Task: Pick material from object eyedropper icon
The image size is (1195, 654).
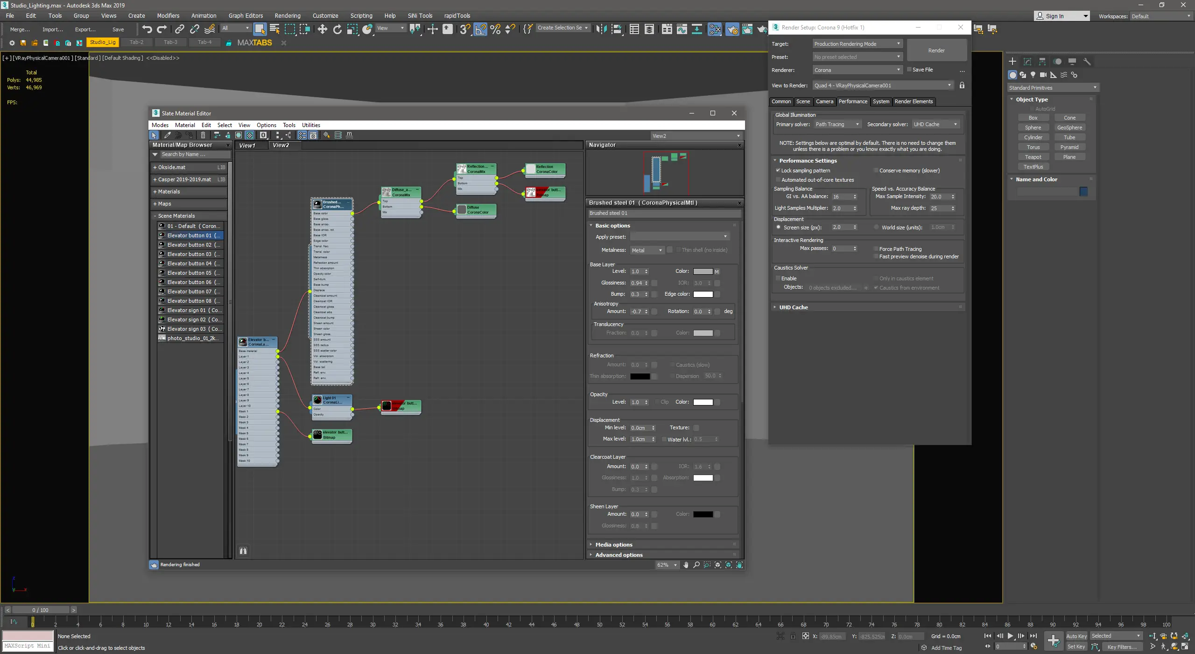Action: point(167,135)
